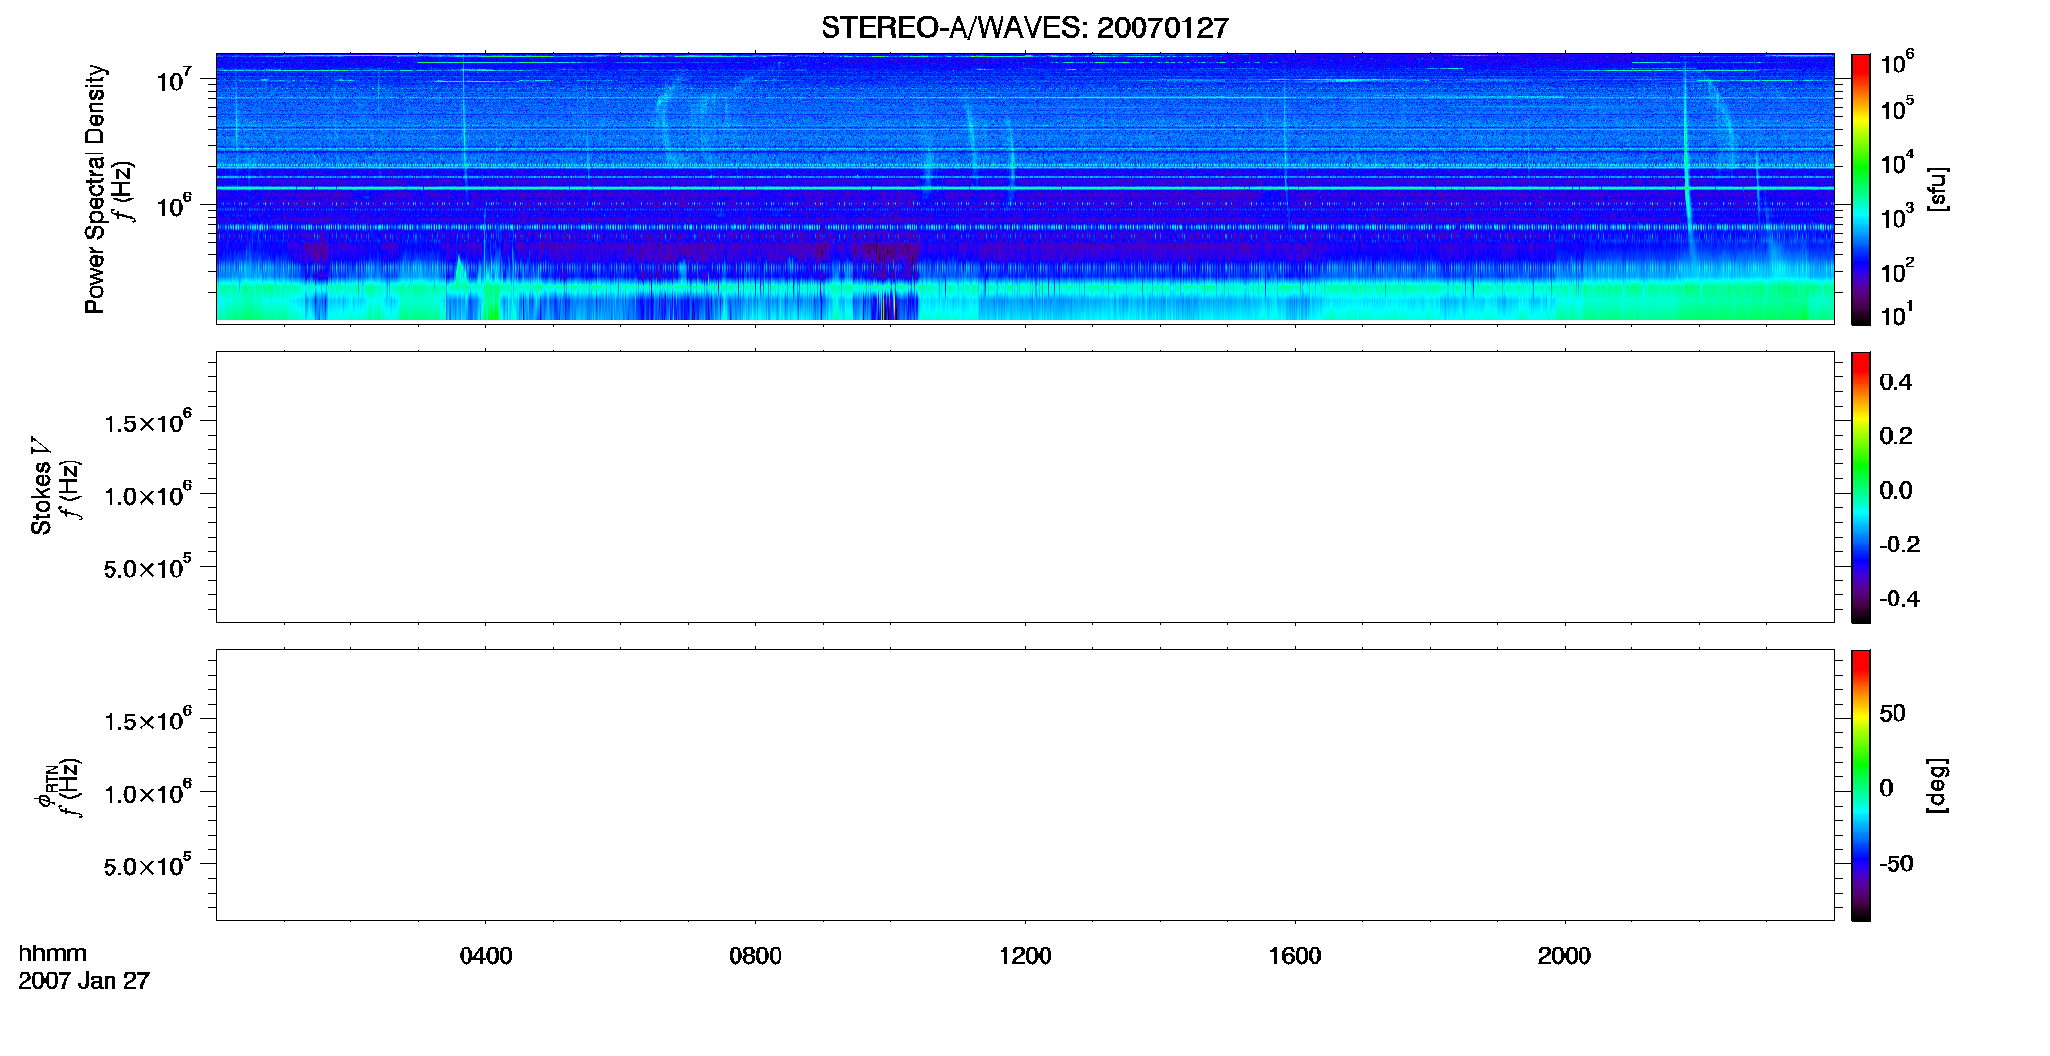Pick the "1200" time tick label
The height and width of the screenshot is (1056, 2050).
[1025, 956]
